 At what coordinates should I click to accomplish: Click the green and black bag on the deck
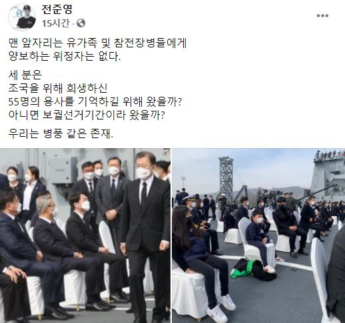[x=252, y=270]
